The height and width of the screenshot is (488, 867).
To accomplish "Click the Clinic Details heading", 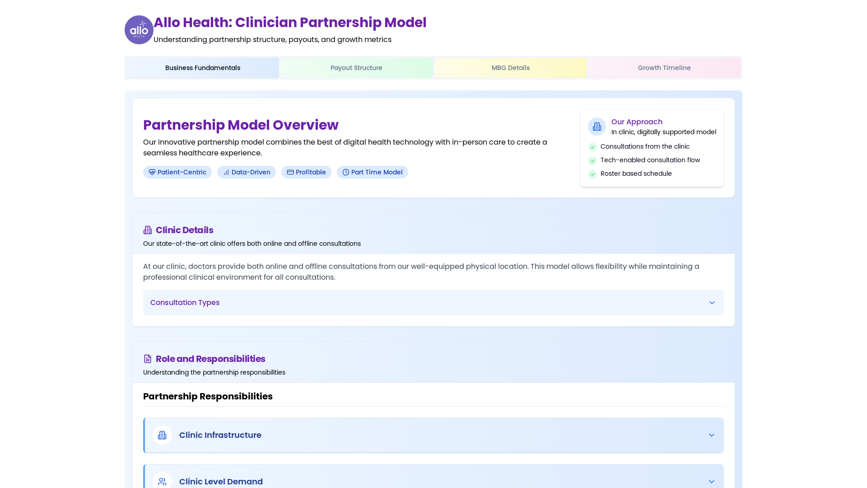I will point(185,230).
